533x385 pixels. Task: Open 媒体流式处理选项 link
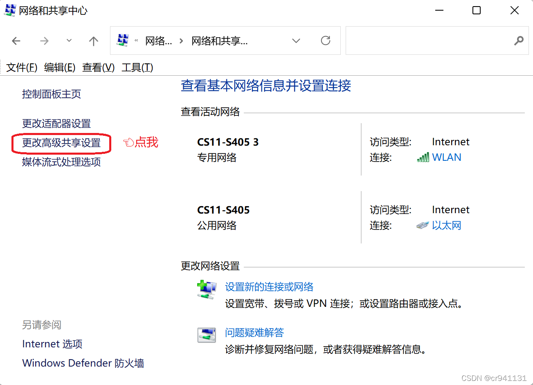coord(61,162)
